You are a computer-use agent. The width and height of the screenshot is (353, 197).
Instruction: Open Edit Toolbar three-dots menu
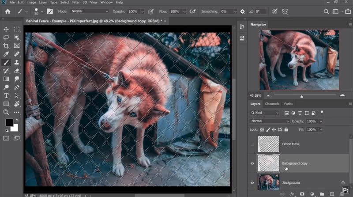[17, 112]
